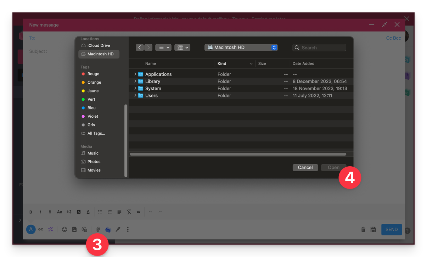The height and width of the screenshot is (257, 427).
Task: Insert an emoji with the smiley icon
Action: tap(64, 229)
